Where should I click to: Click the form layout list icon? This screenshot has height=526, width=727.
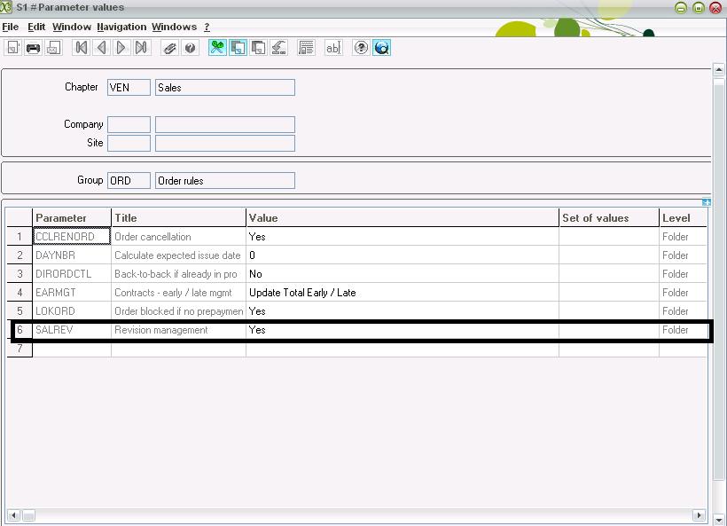[x=306, y=48]
